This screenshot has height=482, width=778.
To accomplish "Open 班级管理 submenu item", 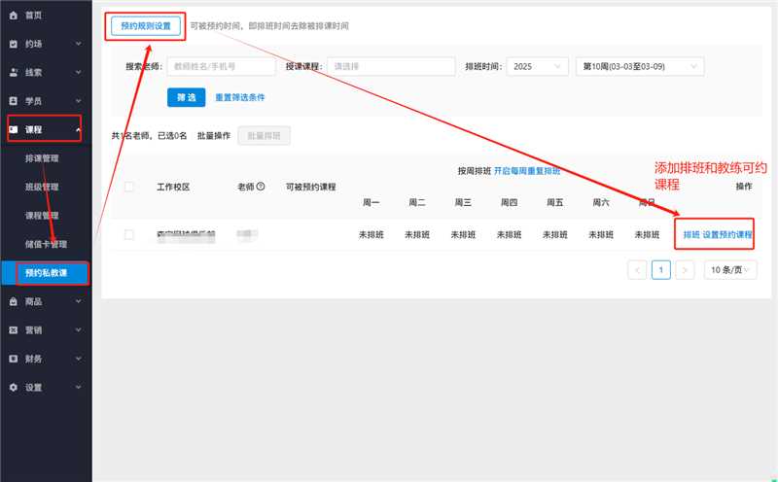I will [42, 187].
